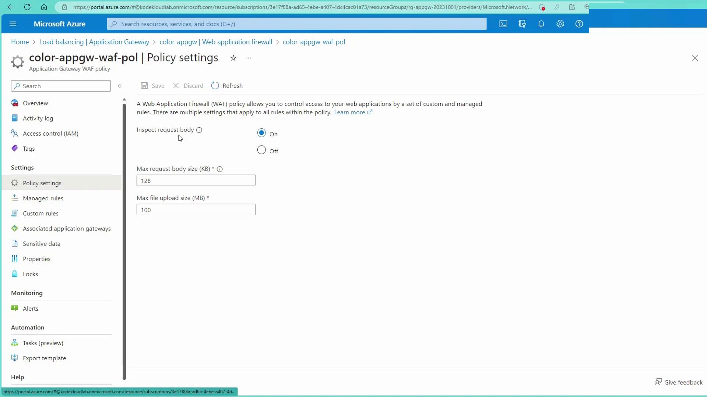The width and height of the screenshot is (707, 397).
Task: Open Managed rules menu item
Action: (x=43, y=198)
